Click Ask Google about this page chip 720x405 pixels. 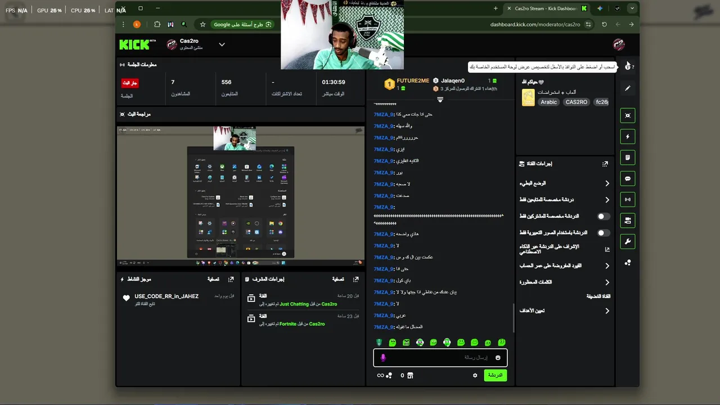[x=242, y=24]
